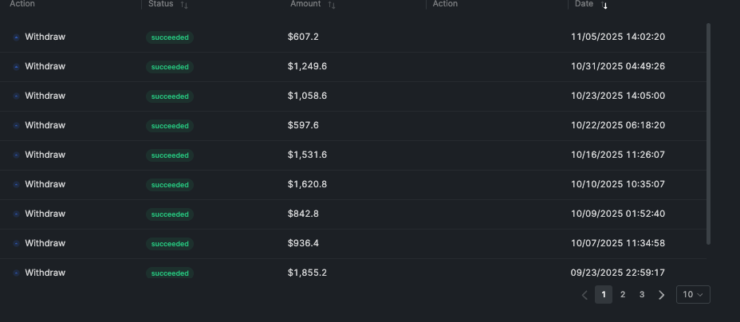Sort table by Amount column
740x322 pixels.
332,5
